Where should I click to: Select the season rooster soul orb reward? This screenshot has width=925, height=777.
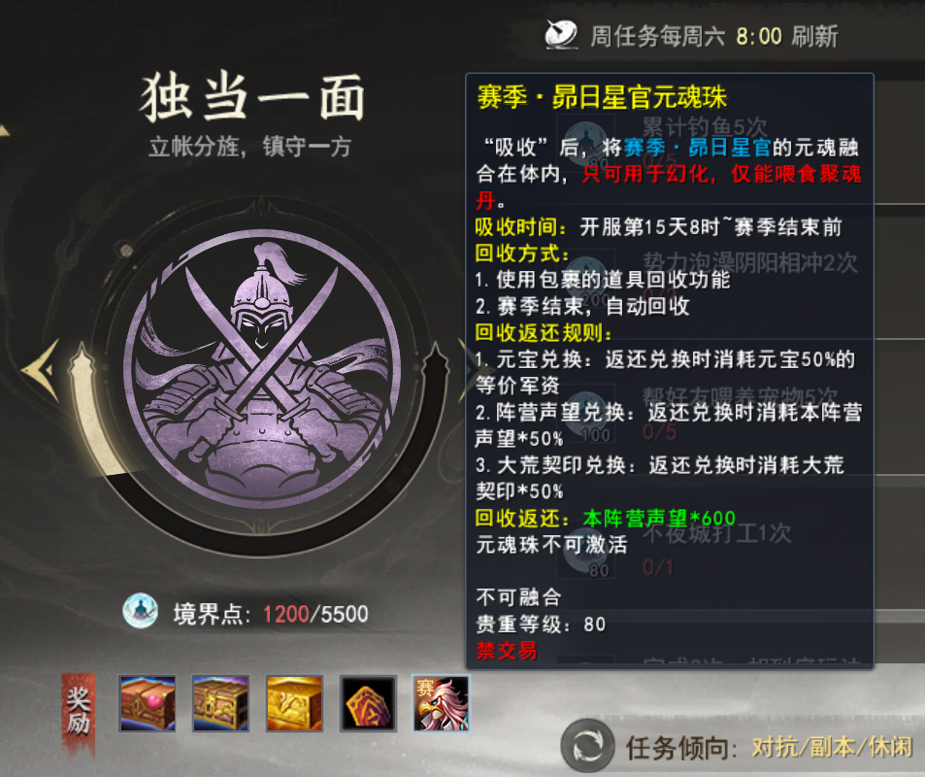tap(441, 704)
